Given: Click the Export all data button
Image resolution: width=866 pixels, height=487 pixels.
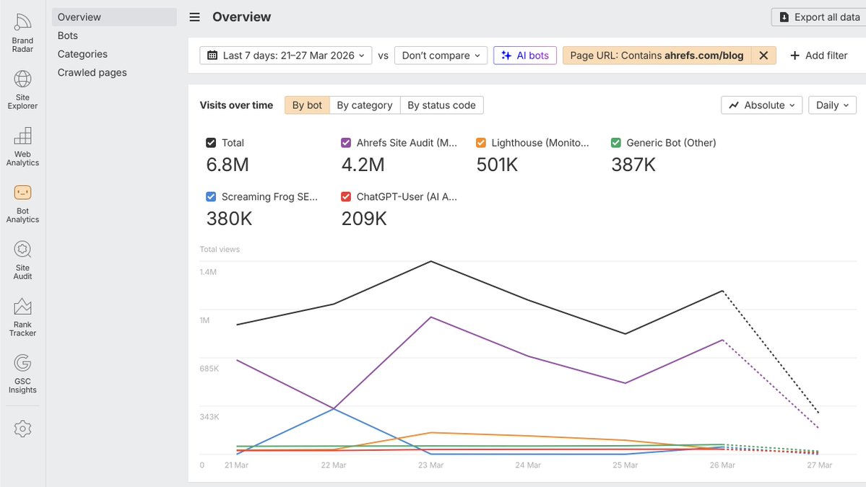Looking at the screenshot, I should [818, 17].
